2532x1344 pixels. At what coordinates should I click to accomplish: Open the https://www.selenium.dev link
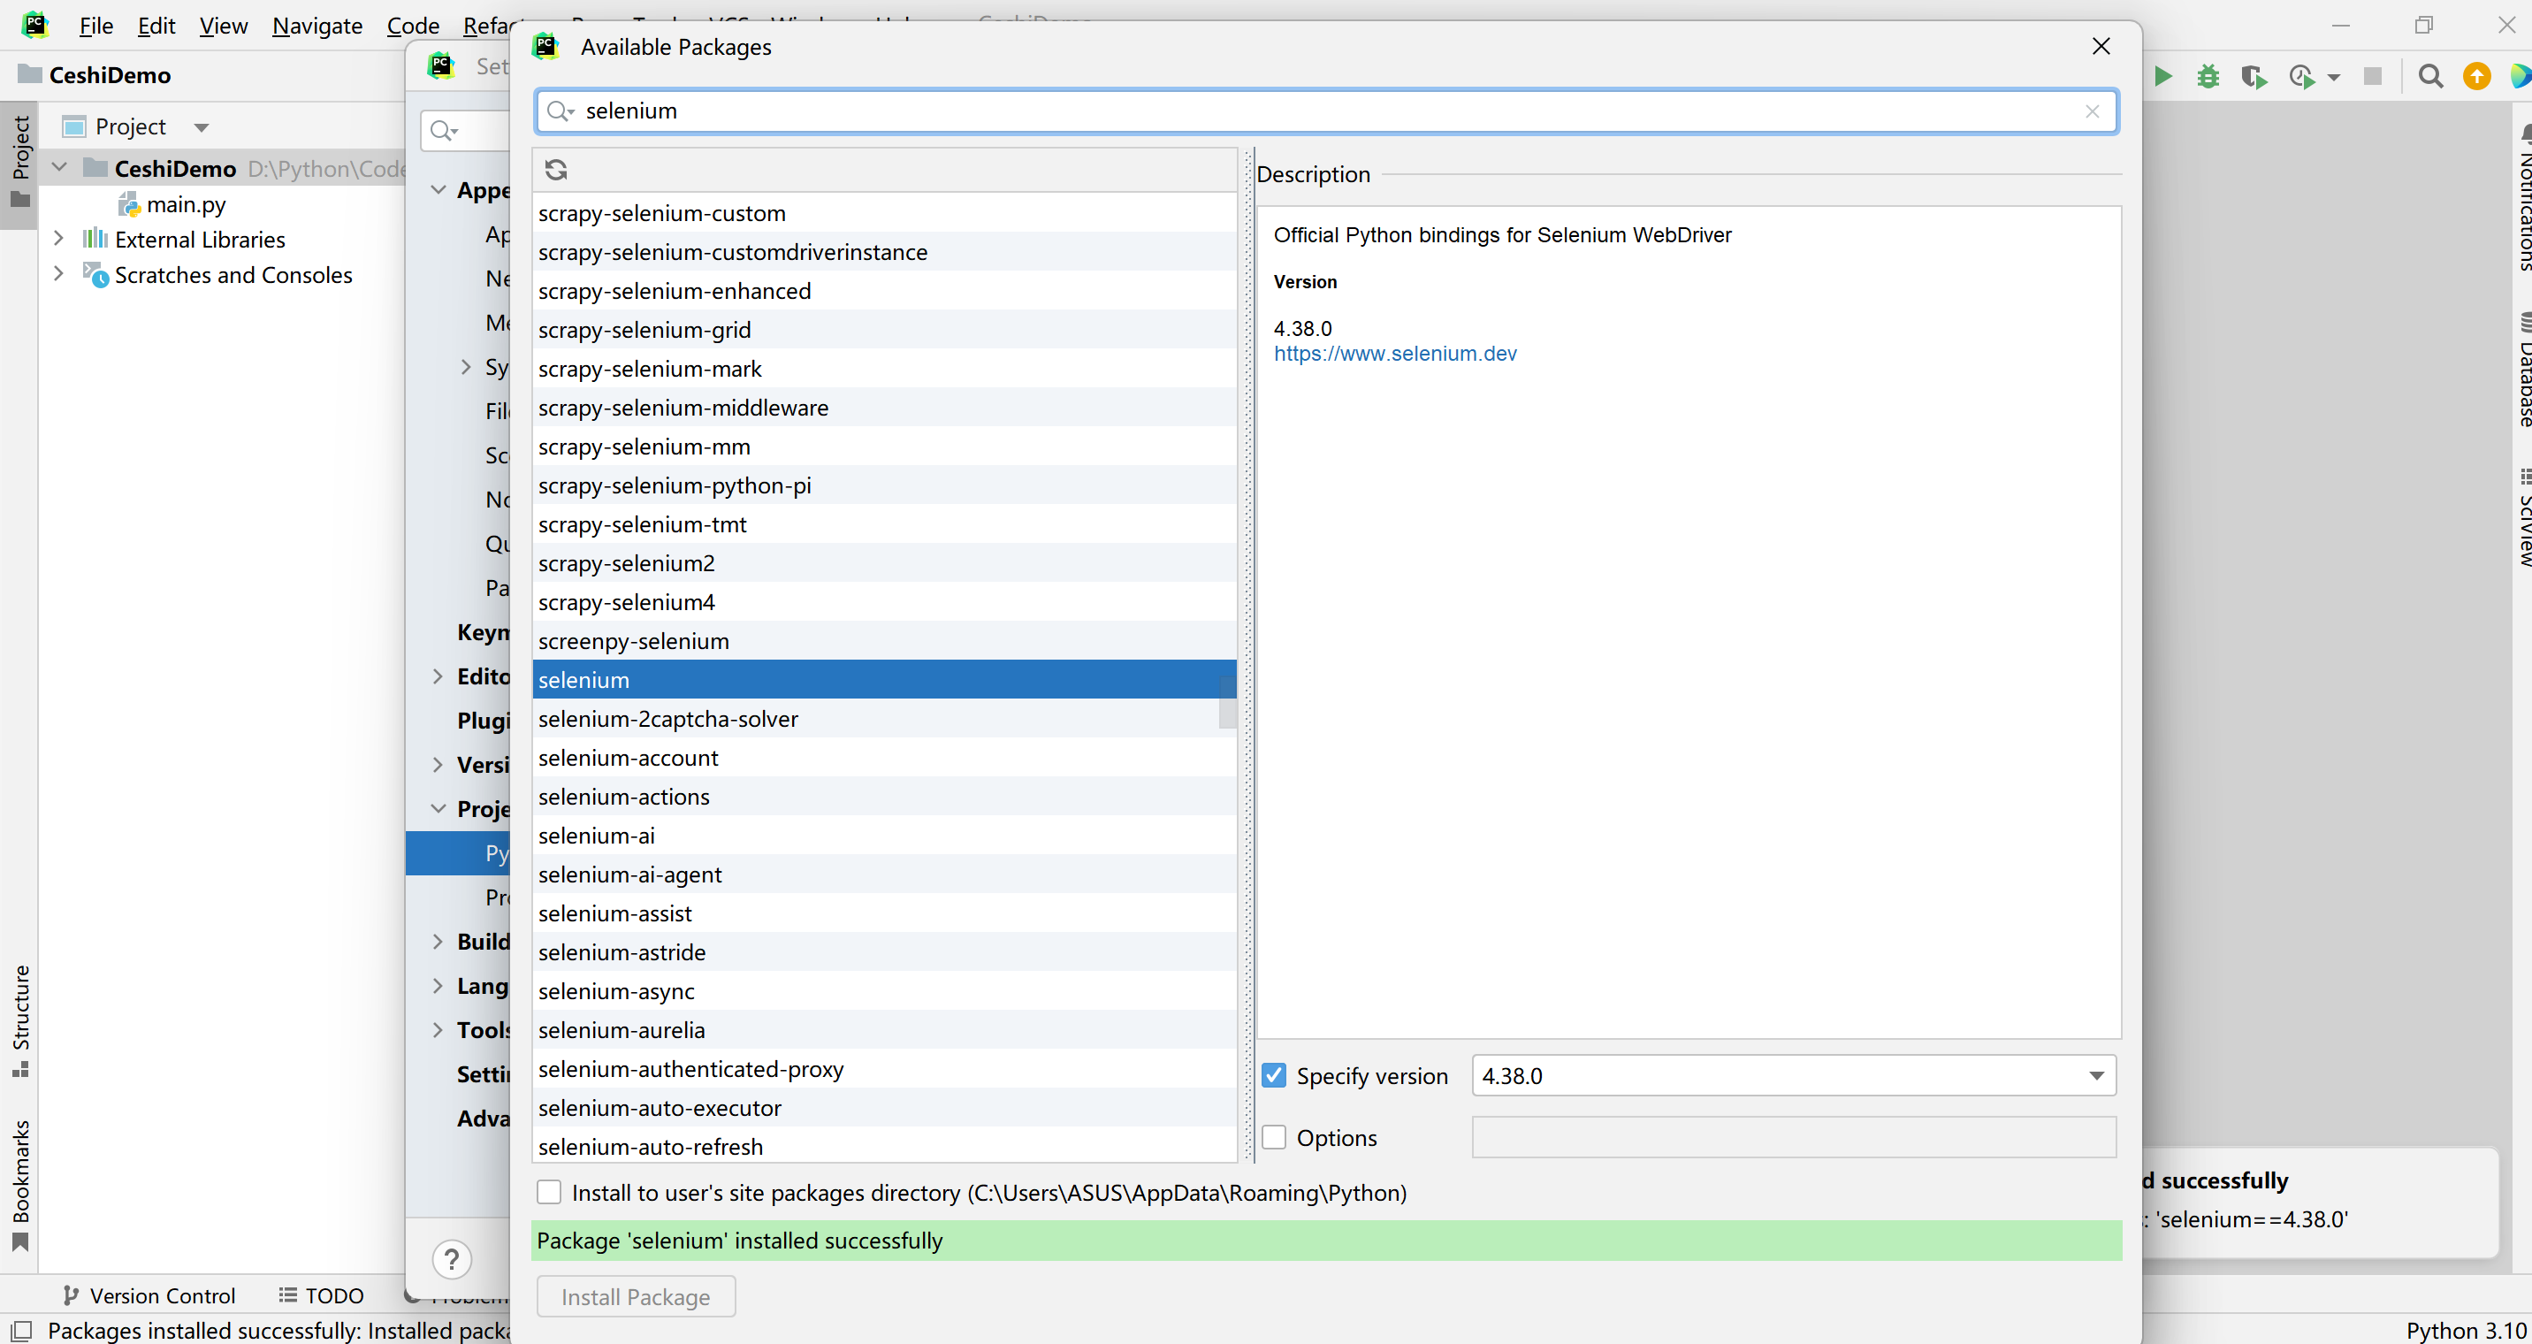coord(1395,354)
